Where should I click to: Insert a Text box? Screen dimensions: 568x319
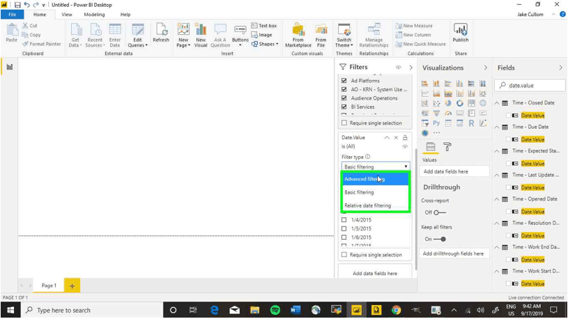pos(264,26)
